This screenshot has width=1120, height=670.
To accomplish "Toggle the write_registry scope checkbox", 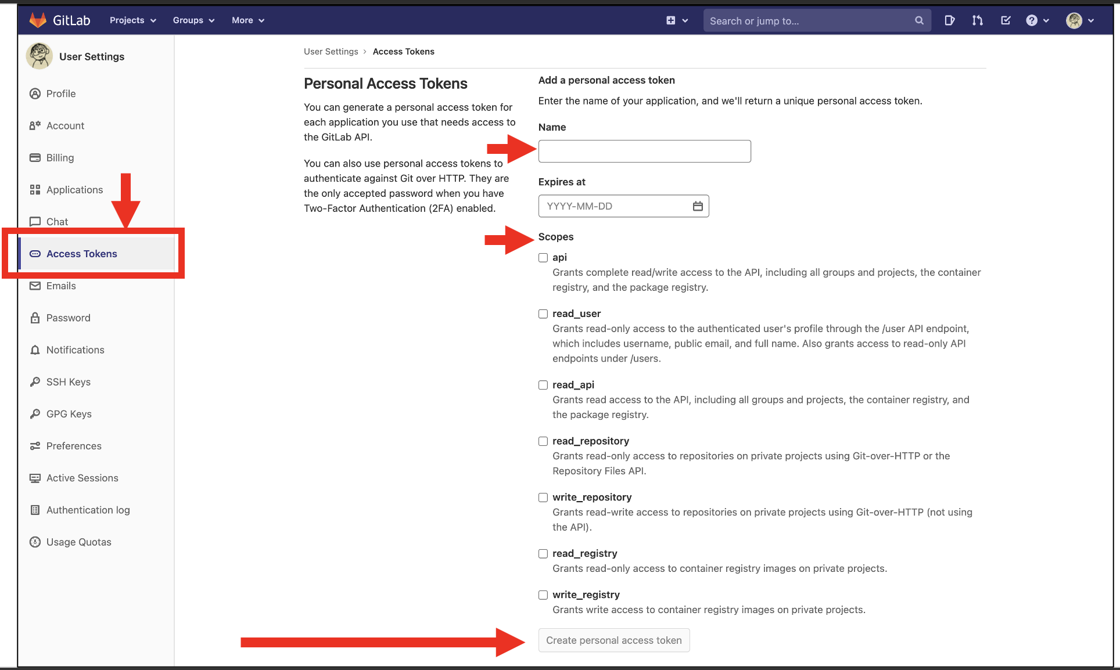I will click(543, 595).
